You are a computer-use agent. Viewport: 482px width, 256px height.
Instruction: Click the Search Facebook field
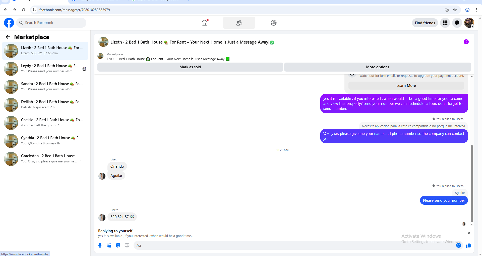point(51,23)
